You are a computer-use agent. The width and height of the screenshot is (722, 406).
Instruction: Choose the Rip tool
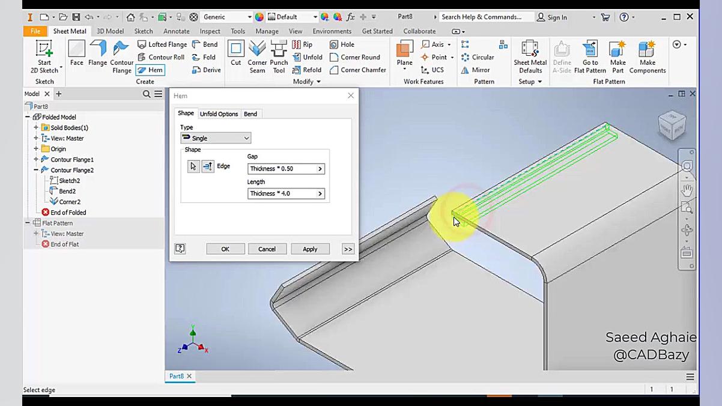(302, 44)
